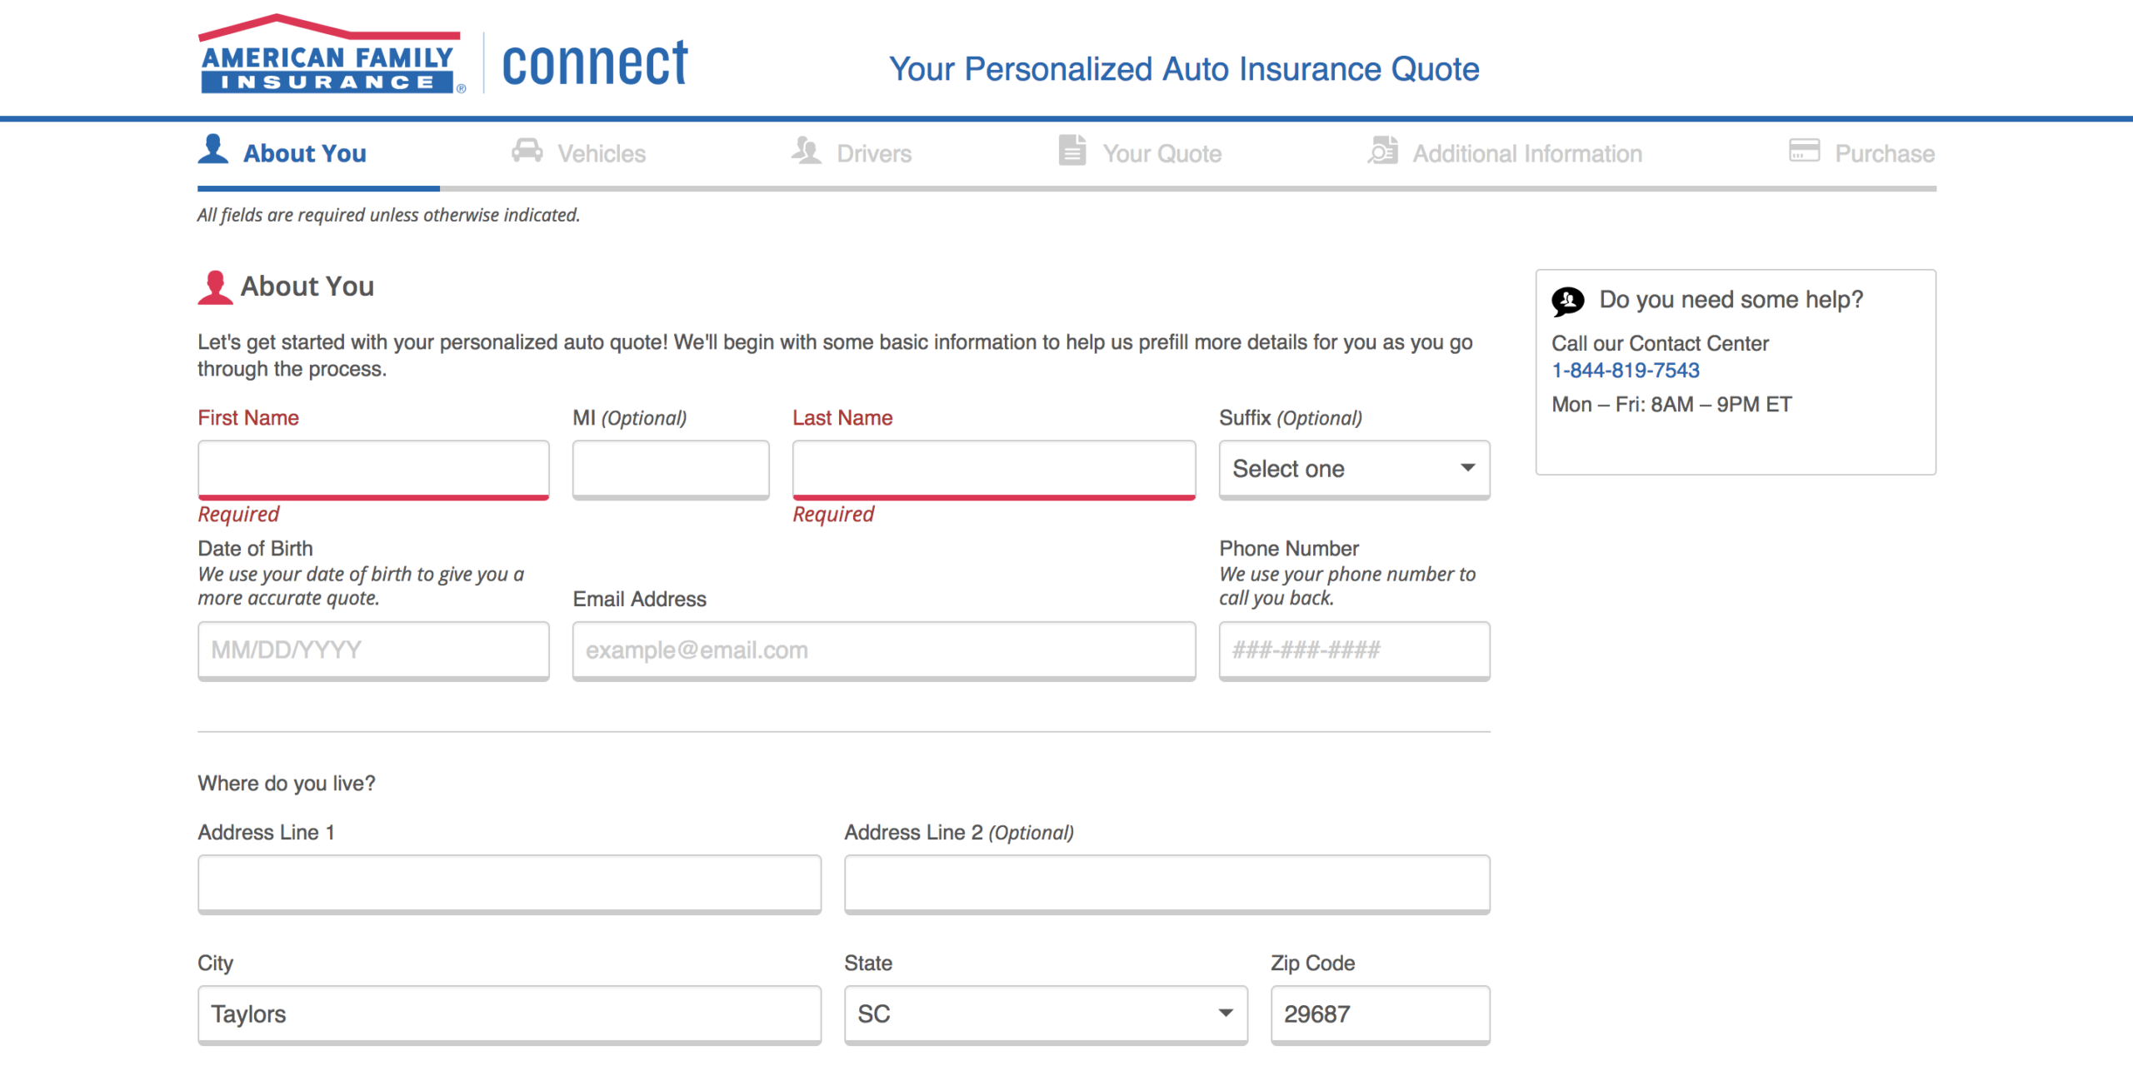Viewport: 2133px width, 1066px height.
Task: Click the About You person icon in progress bar
Action: point(213,149)
